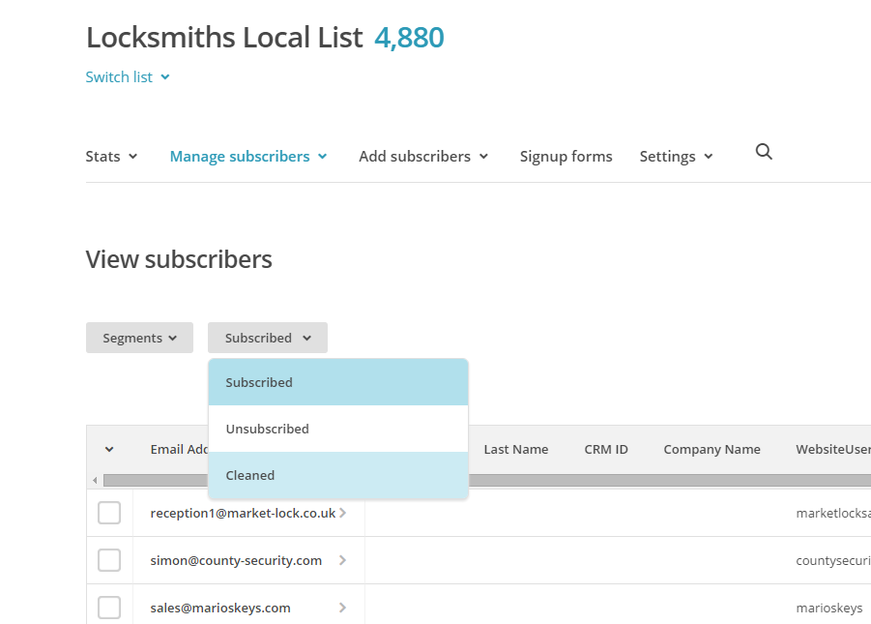Image resolution: width=871 pixels, height=624 pixels.
Task: Open the Segments dropdown
Action: click(139, 338)
